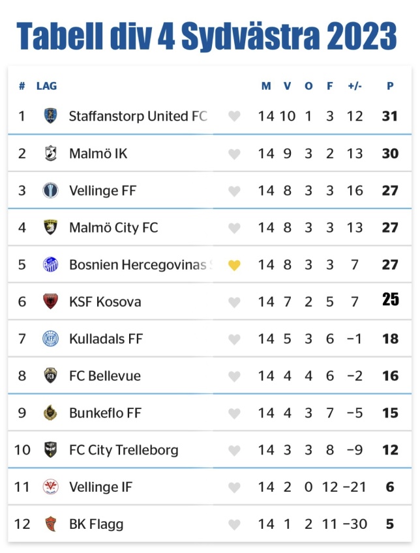Open the Malmö IK team name link
The height and width of the screenshot is (553, 420).
pos(98,154)
